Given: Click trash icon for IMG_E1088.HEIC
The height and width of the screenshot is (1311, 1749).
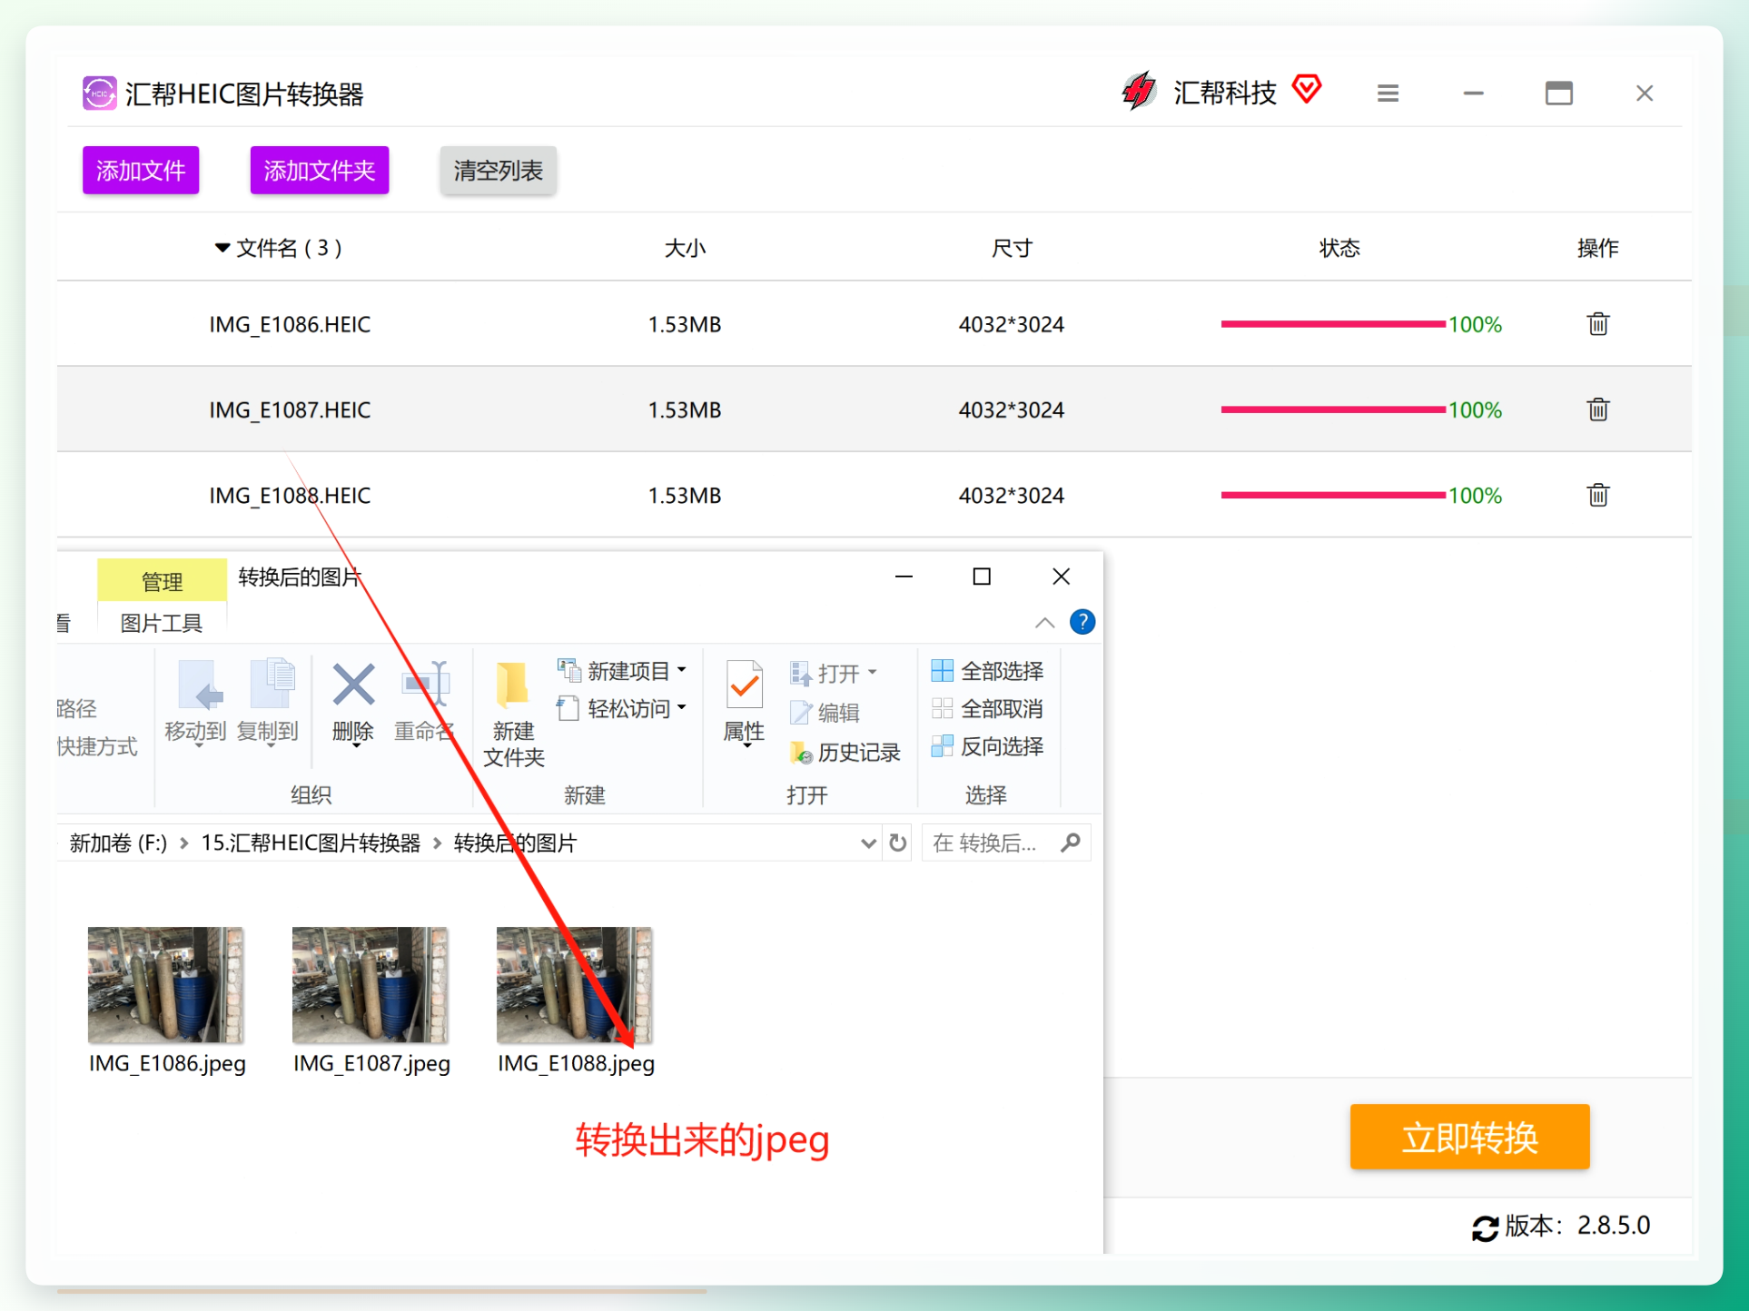Looking at the screenshot, I should 1597,495.
